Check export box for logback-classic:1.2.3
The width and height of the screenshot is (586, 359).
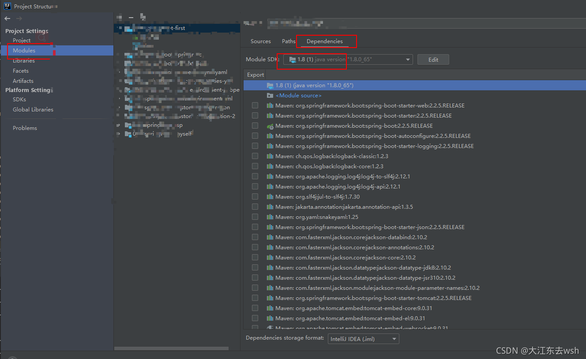click(255, 156)
